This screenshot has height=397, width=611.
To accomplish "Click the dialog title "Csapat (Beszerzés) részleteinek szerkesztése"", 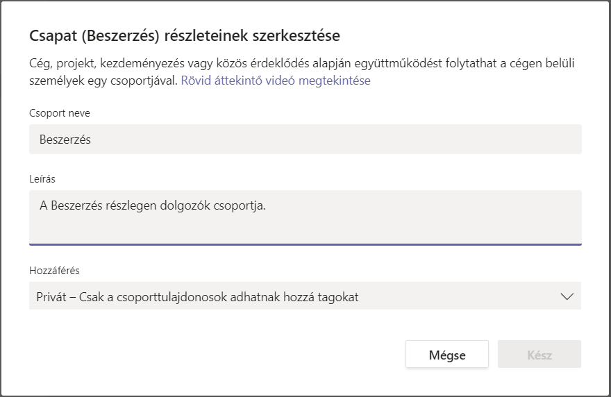I will [184, 35].
